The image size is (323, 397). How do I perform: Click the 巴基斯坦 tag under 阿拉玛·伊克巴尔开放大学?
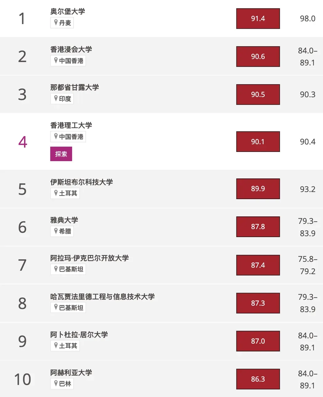(x=68, y=269)
